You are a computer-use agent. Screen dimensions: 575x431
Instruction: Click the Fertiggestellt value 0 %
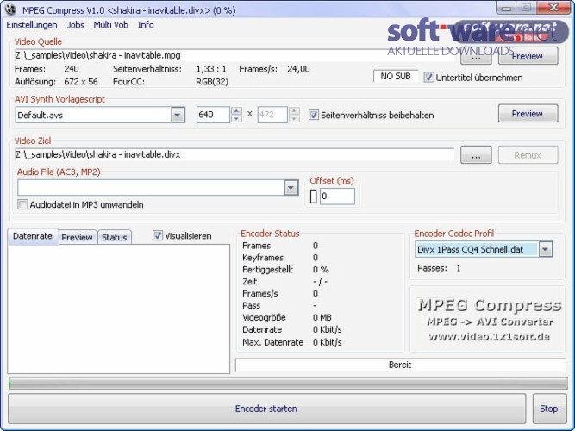(x=321, y=270)
